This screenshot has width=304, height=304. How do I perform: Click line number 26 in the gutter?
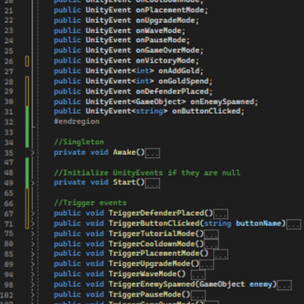pos(9,61)
